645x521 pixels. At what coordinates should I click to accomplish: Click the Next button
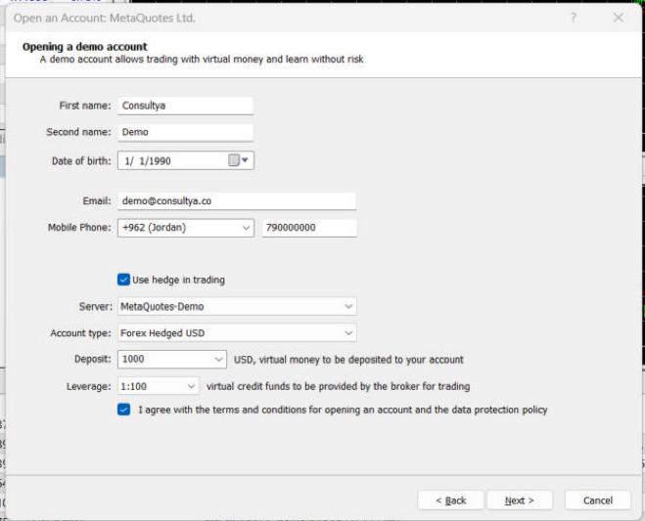[519, 500]
